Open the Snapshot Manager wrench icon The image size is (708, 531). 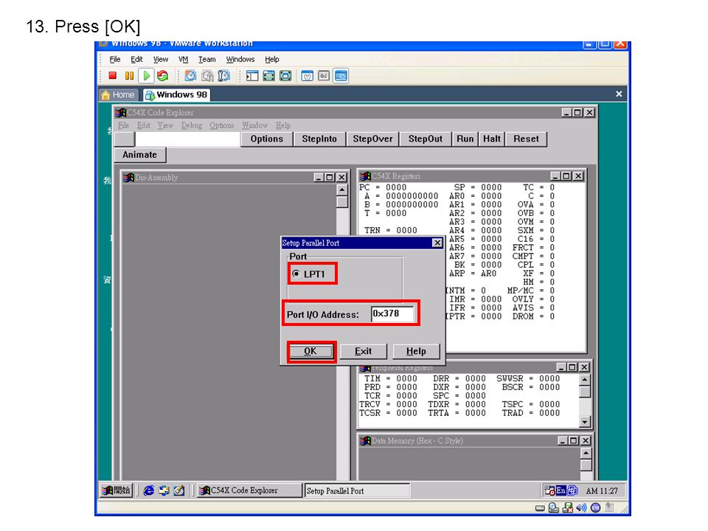(x=223, y=76)
